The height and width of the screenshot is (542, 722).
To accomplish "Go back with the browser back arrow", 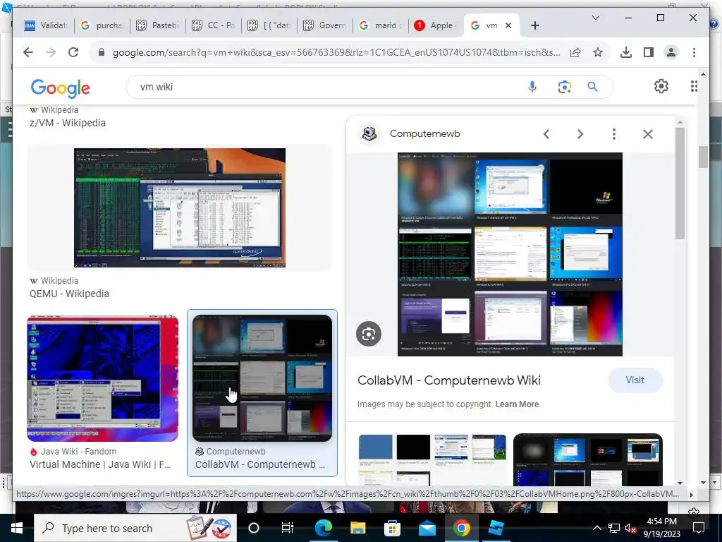I will [x=28, y=52].
